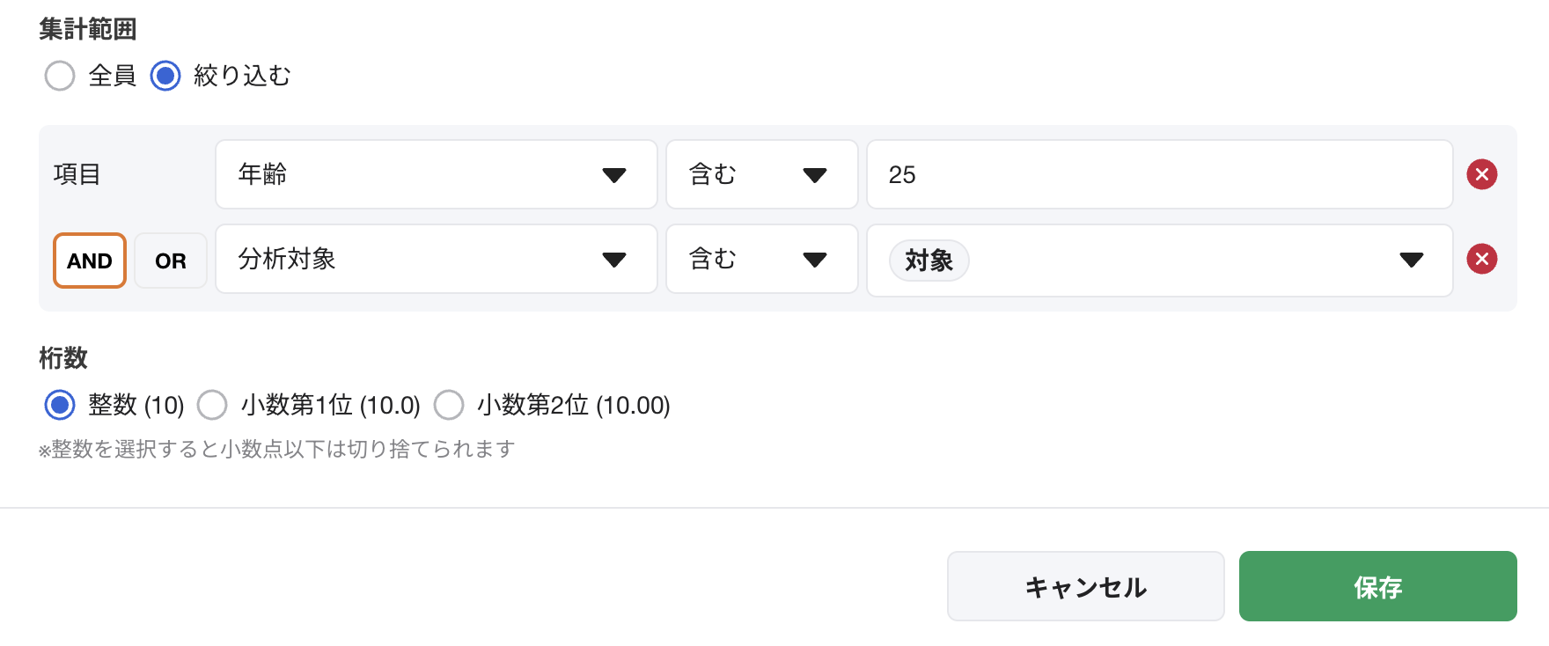Switch the condition operator to AND
Viewport: 1549px width, 646px height.
[x=90, y=261]
